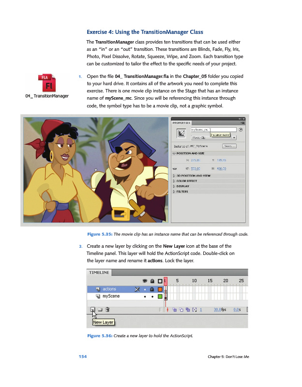Click the Lock All Layers padlock icon
The image size is (302, 387).
pyautogui.click(x=152, y=280)
